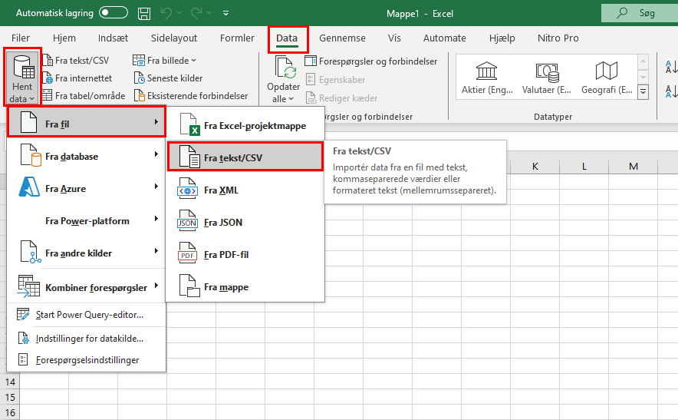Viewport: 678px width, 420px height.
Task: Switch to the Sidelayout tab
Action: [x=174, y=38]
